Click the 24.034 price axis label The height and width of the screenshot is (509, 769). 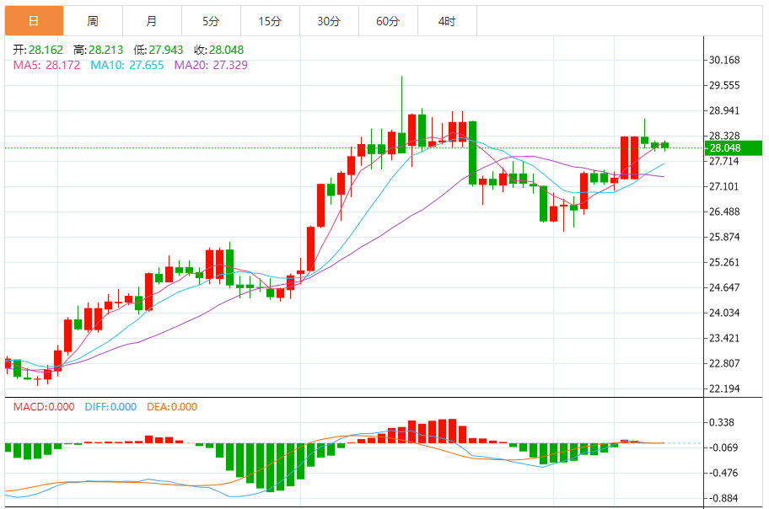click(x=724, y=313)
